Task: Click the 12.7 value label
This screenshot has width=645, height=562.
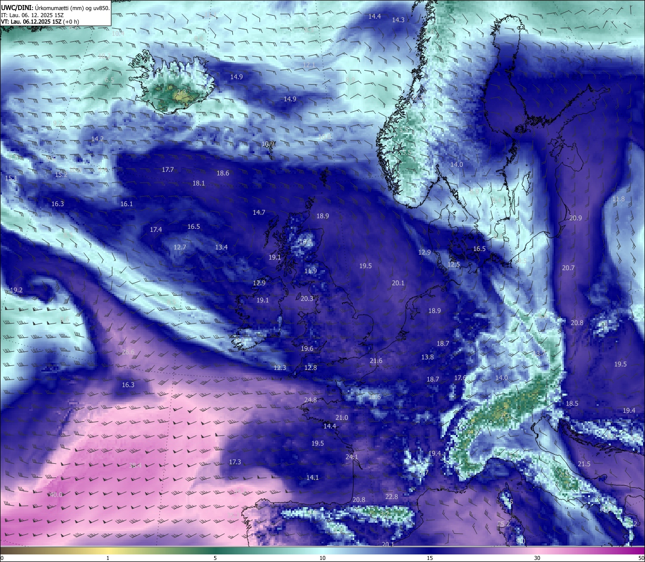Action: 180,247
